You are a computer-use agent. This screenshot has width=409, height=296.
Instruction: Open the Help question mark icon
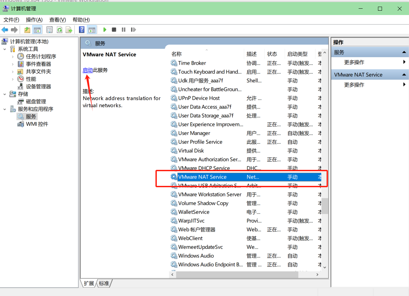pyautogui.click(x=82, y=30)
